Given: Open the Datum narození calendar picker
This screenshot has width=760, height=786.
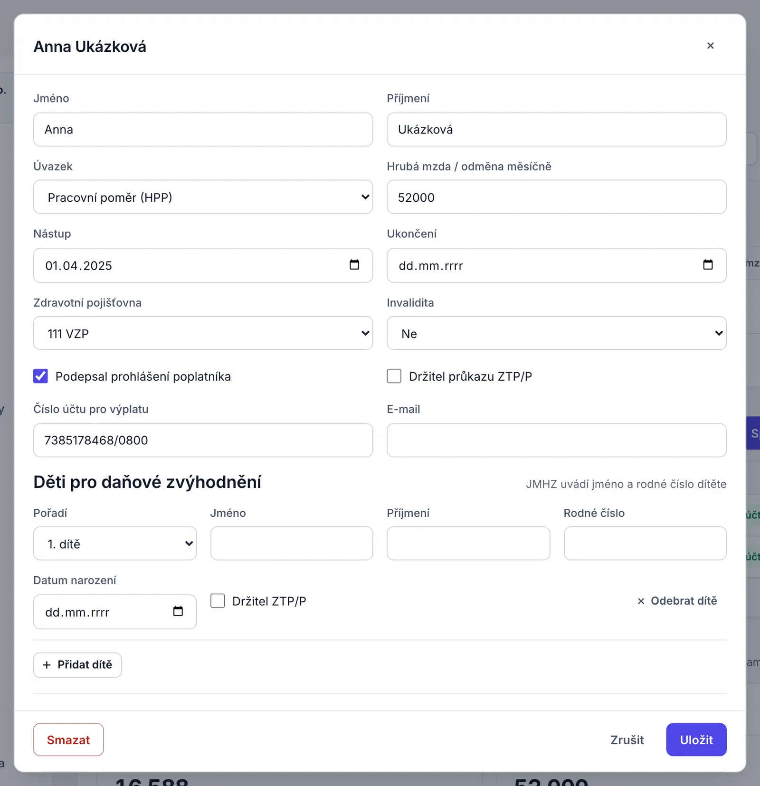Looking at the screenshot, I should 178,611.
